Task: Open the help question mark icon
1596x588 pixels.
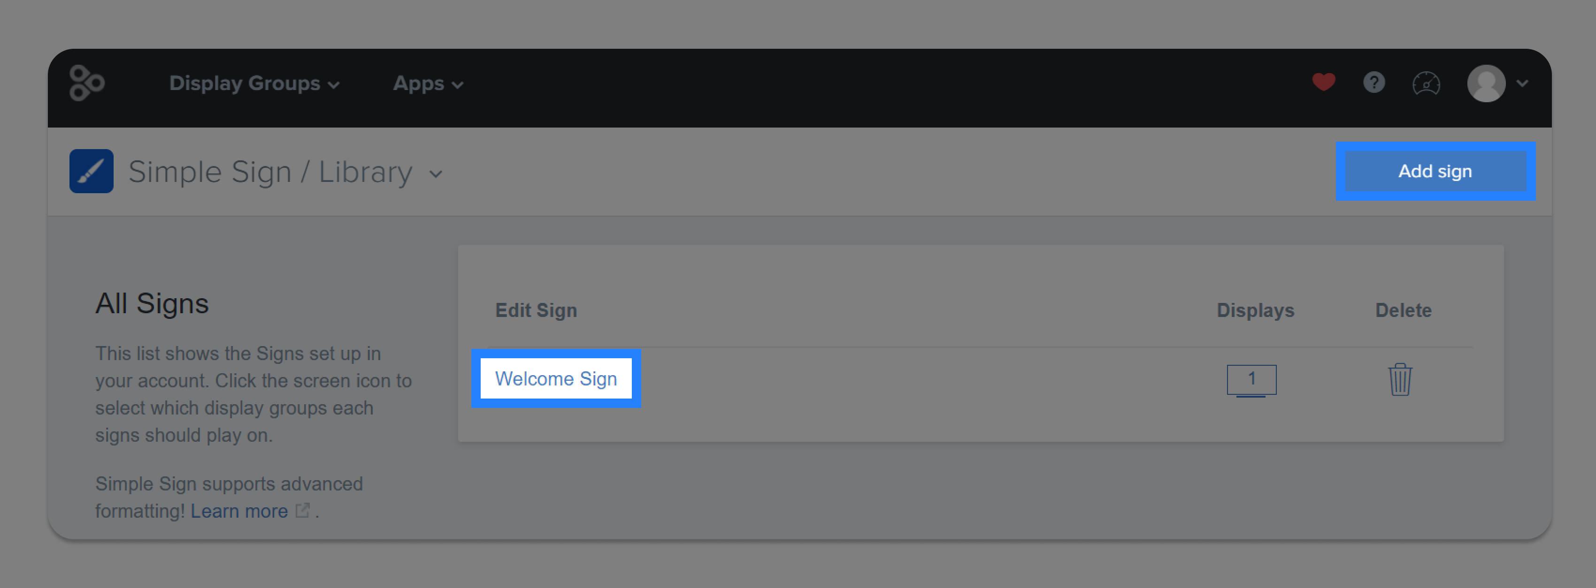Action: tap(1373, 83)
